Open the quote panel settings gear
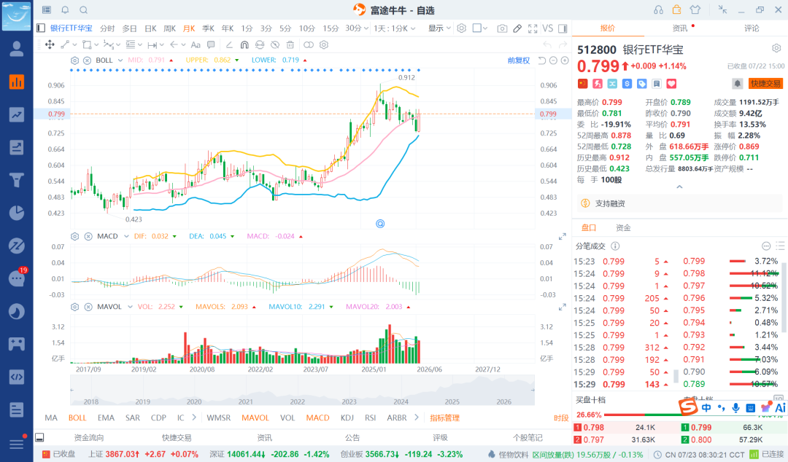This screenshot has width=788, height=462. (x=776, y=48)
